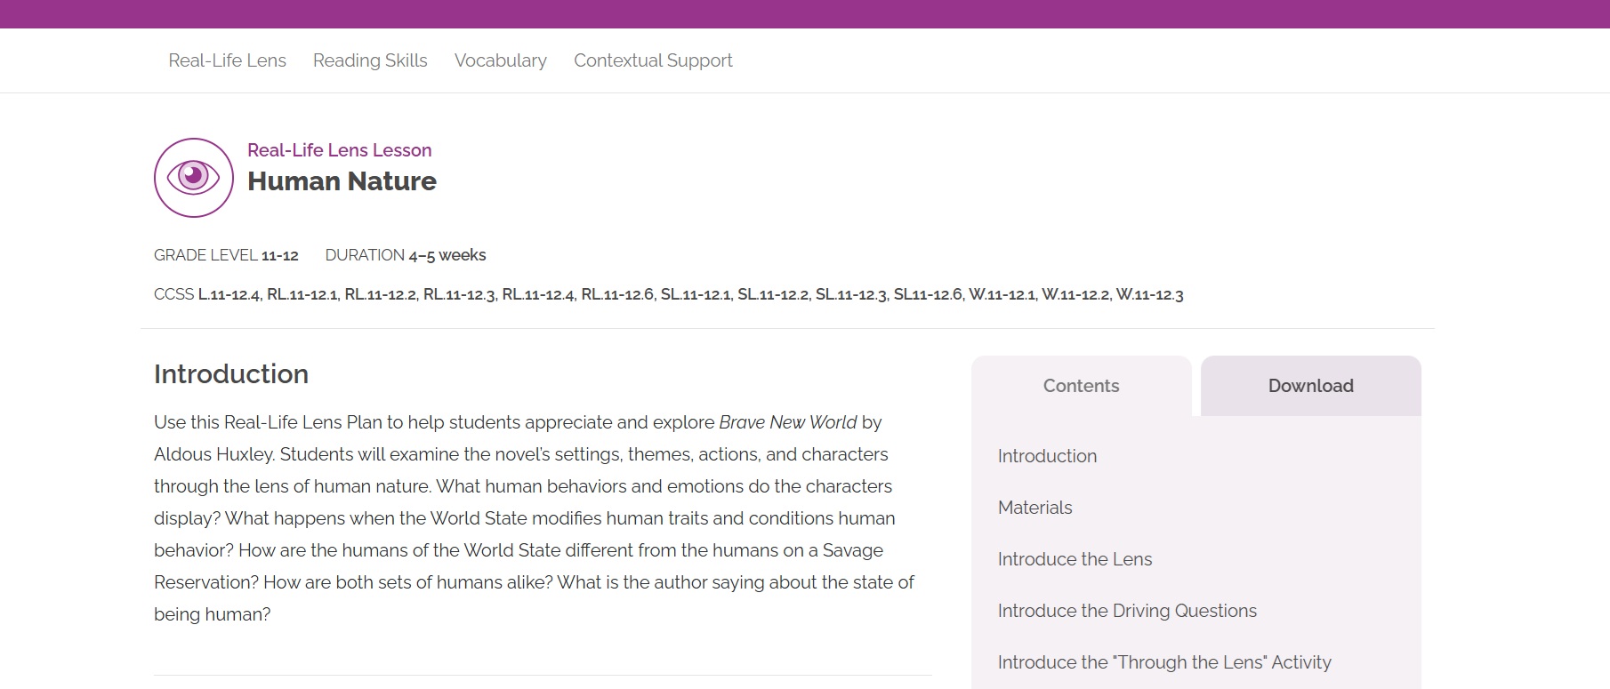The image size is (1610, 689).
Task: Click the italic Brave New World title
Action: (x=787, y=422)
